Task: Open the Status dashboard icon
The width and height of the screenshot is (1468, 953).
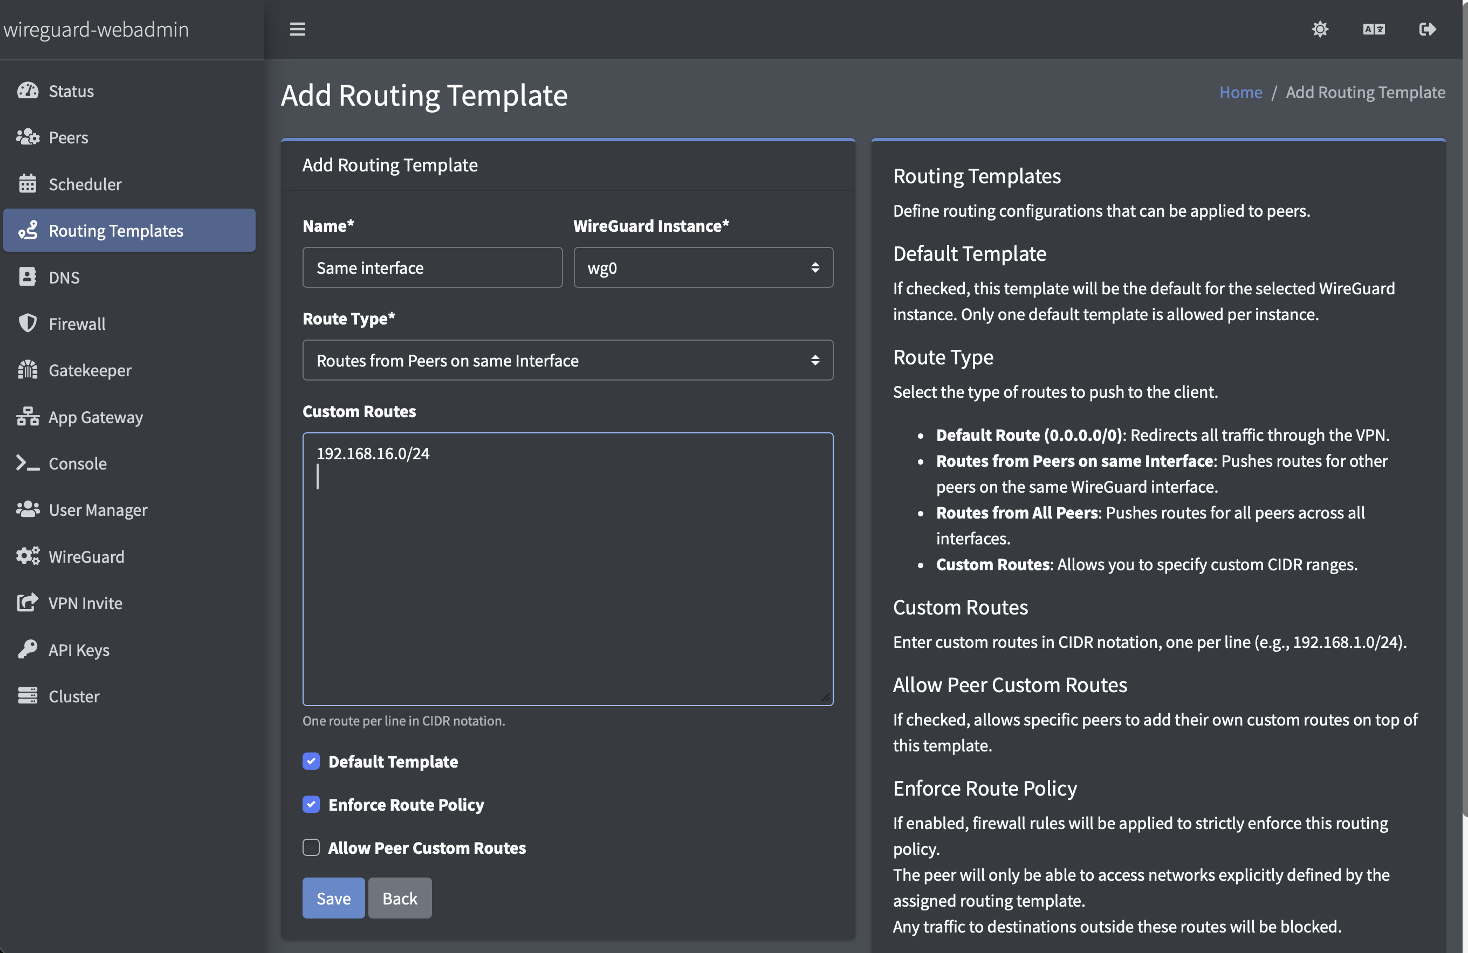Action: pos(27,91)
